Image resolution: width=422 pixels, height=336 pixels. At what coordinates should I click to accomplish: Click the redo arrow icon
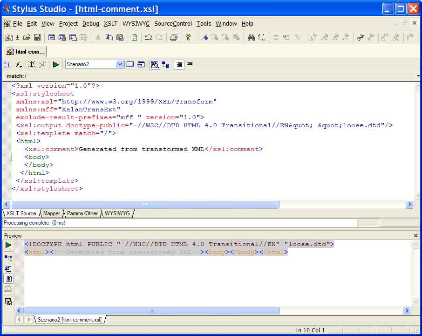[159, 37]
